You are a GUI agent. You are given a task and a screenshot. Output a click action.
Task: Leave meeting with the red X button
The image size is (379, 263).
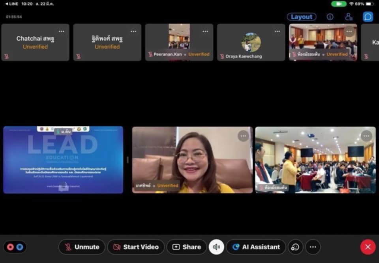tap(368, 247)
